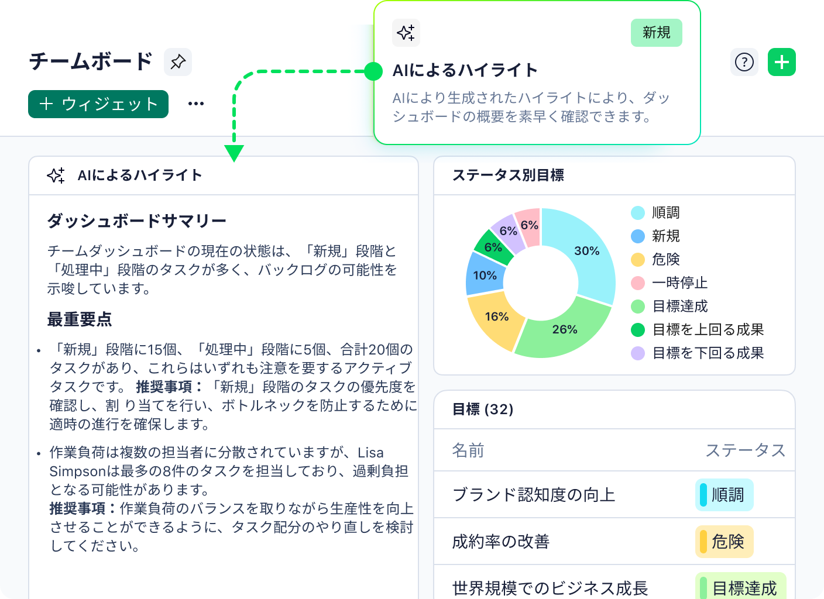
Task: Open more options via the ellipsis icon
Action: click(x=197, y=104)
